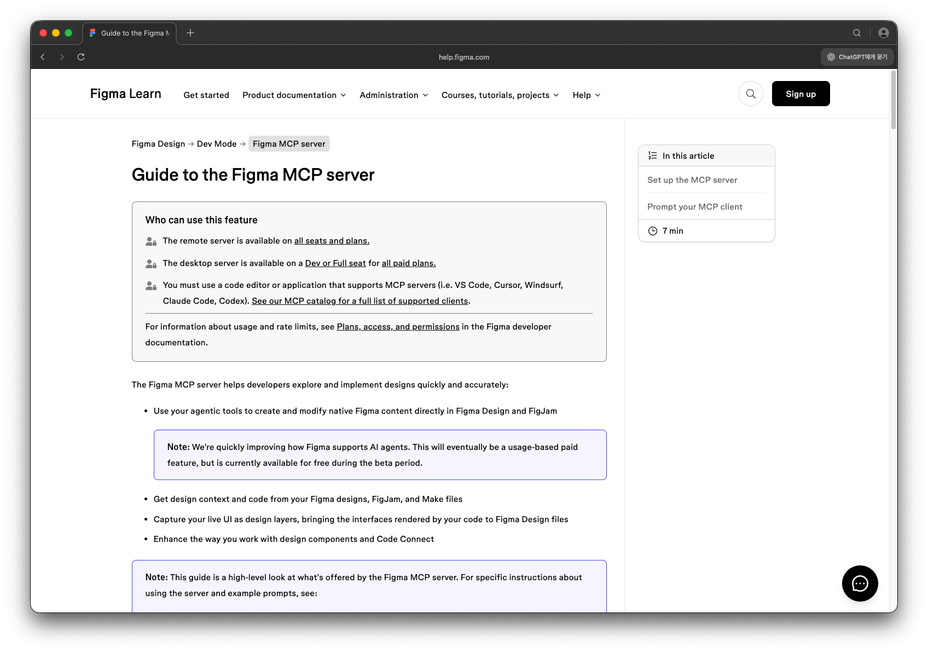
Task: Click the 7 min reading time text
Action: pos(672,231)
